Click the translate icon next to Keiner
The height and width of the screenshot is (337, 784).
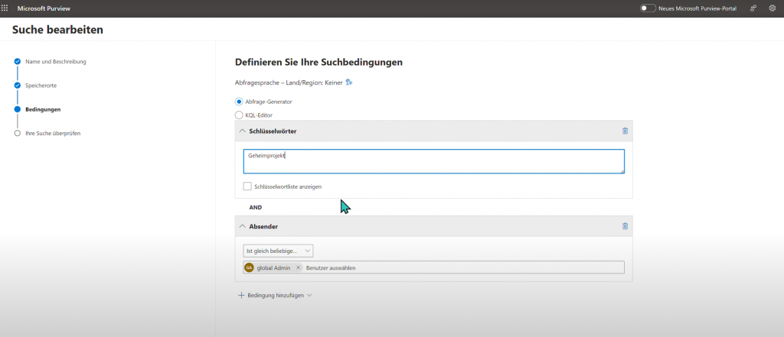pyautogui.click(x=349, y=83)
